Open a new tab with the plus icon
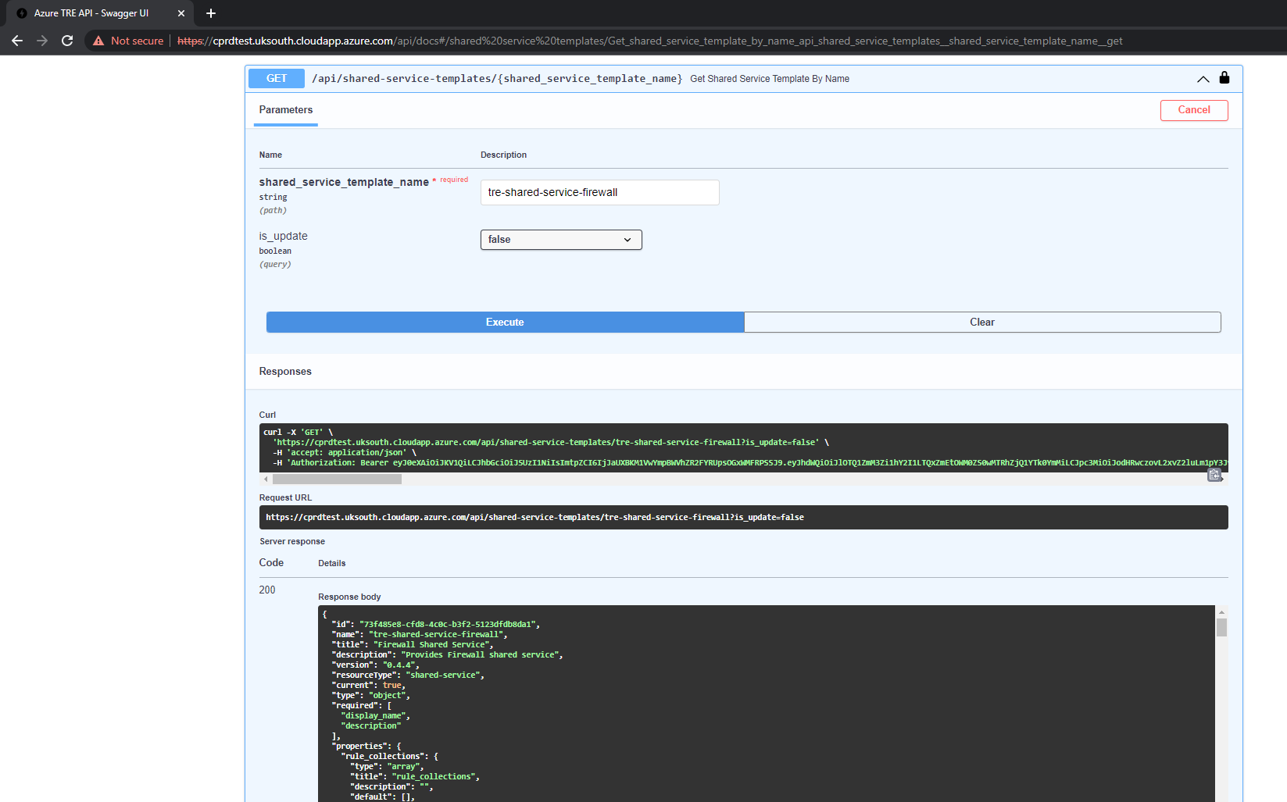Image resolution: width=1287 pixels, height=802 pixels. [x=210, y=13]
